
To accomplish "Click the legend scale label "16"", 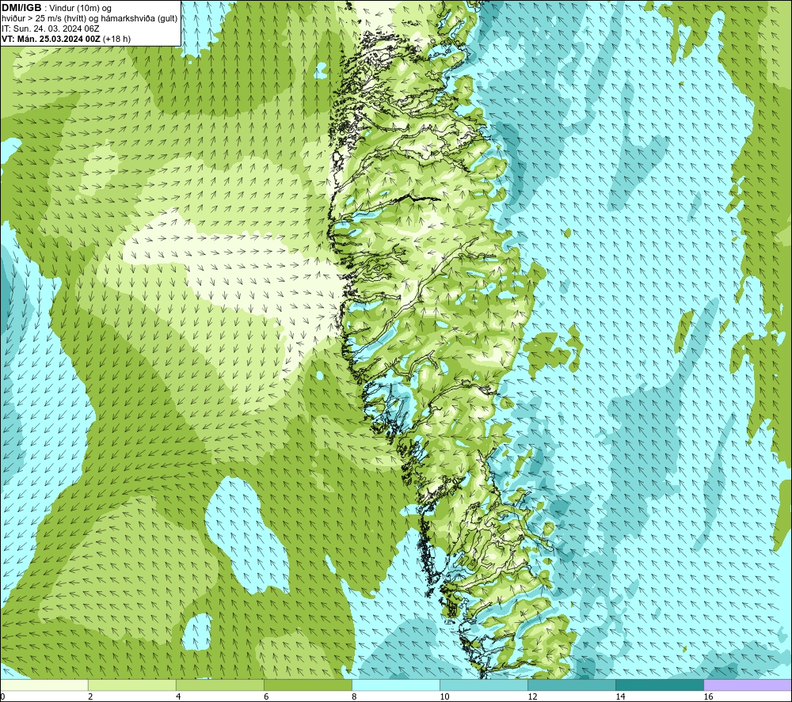I will click(x=708, y=696).
